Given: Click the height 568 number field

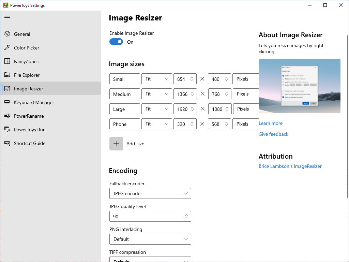Looking at the screenshot, I should point(219,124).
